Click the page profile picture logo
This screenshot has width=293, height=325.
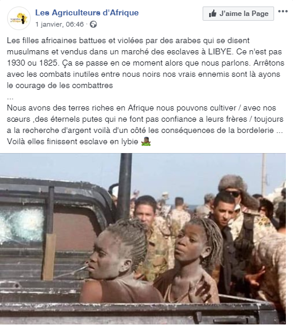click(x=19, y=18)
